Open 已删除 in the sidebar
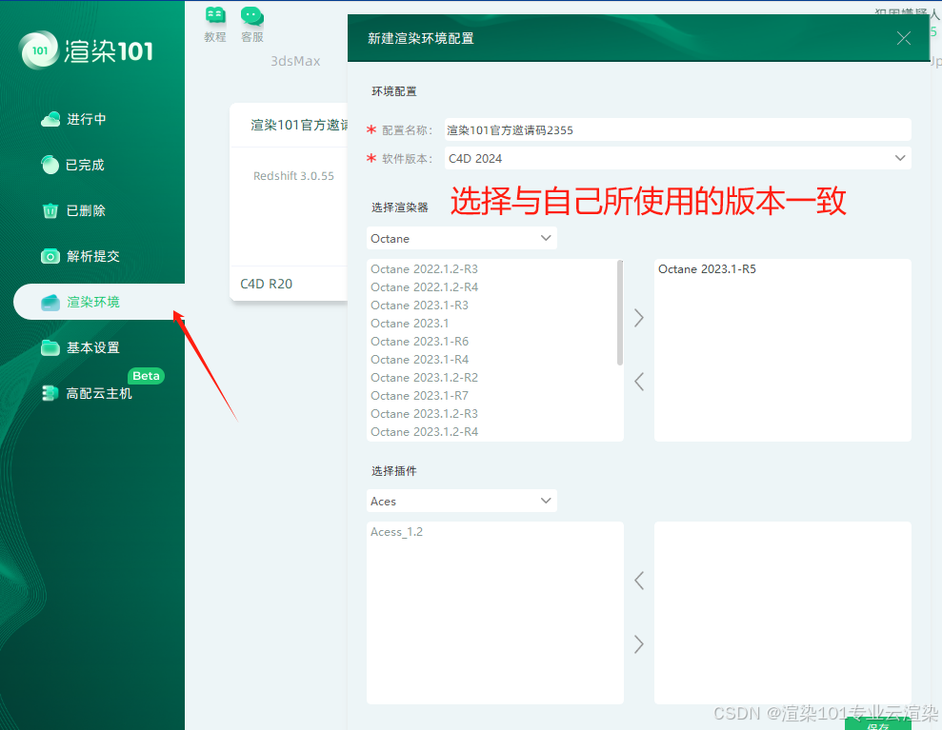This screenshot has height=730, width=942. [86, 210]
